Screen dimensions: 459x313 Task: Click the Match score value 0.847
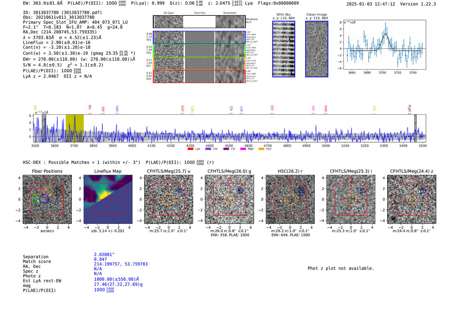tap(100, 259)
